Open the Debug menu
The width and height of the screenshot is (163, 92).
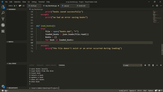coord(34,2)
